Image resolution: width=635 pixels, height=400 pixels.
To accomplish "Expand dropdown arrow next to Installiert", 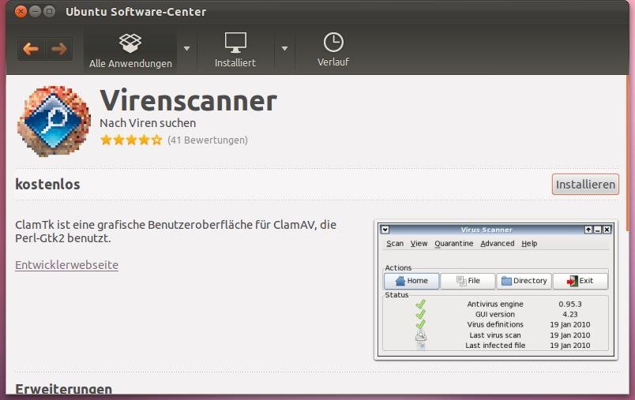I will (x=284, y=49).
